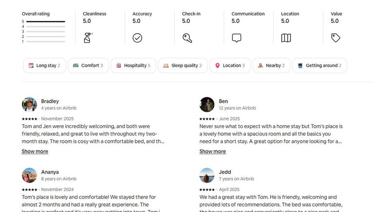Screen dimensions: 390x212
Task: Select the Sleep quality filter chip
Action: (x=182, y=65)
